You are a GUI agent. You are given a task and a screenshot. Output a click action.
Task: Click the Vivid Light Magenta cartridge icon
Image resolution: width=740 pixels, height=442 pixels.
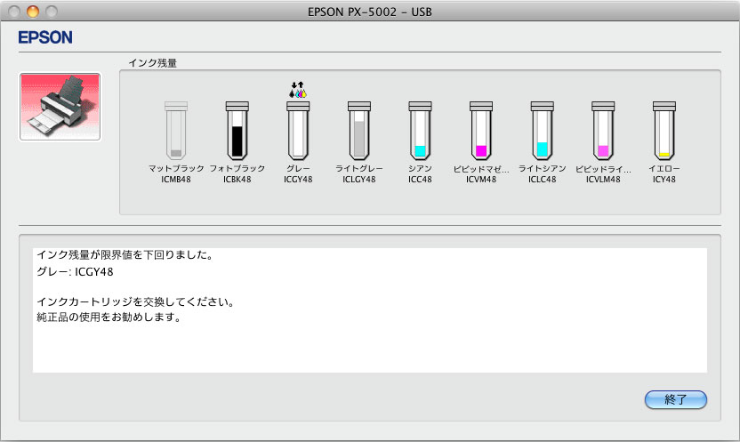point(603,131)
